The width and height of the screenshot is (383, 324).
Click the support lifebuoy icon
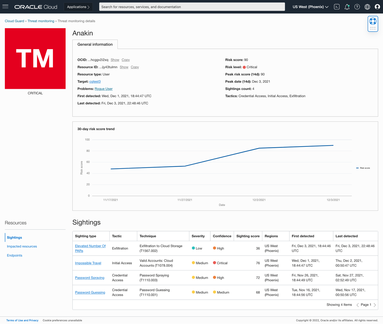pyautogui.click(x=373, y=21)
